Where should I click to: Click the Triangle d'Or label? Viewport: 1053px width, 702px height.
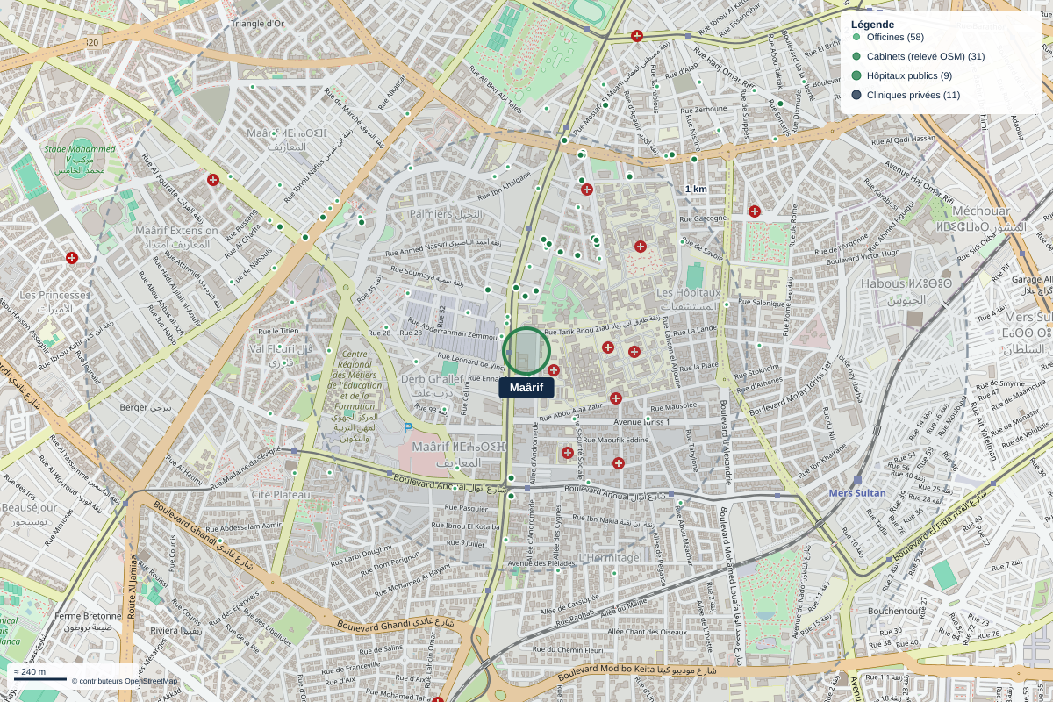coord(257,24)
